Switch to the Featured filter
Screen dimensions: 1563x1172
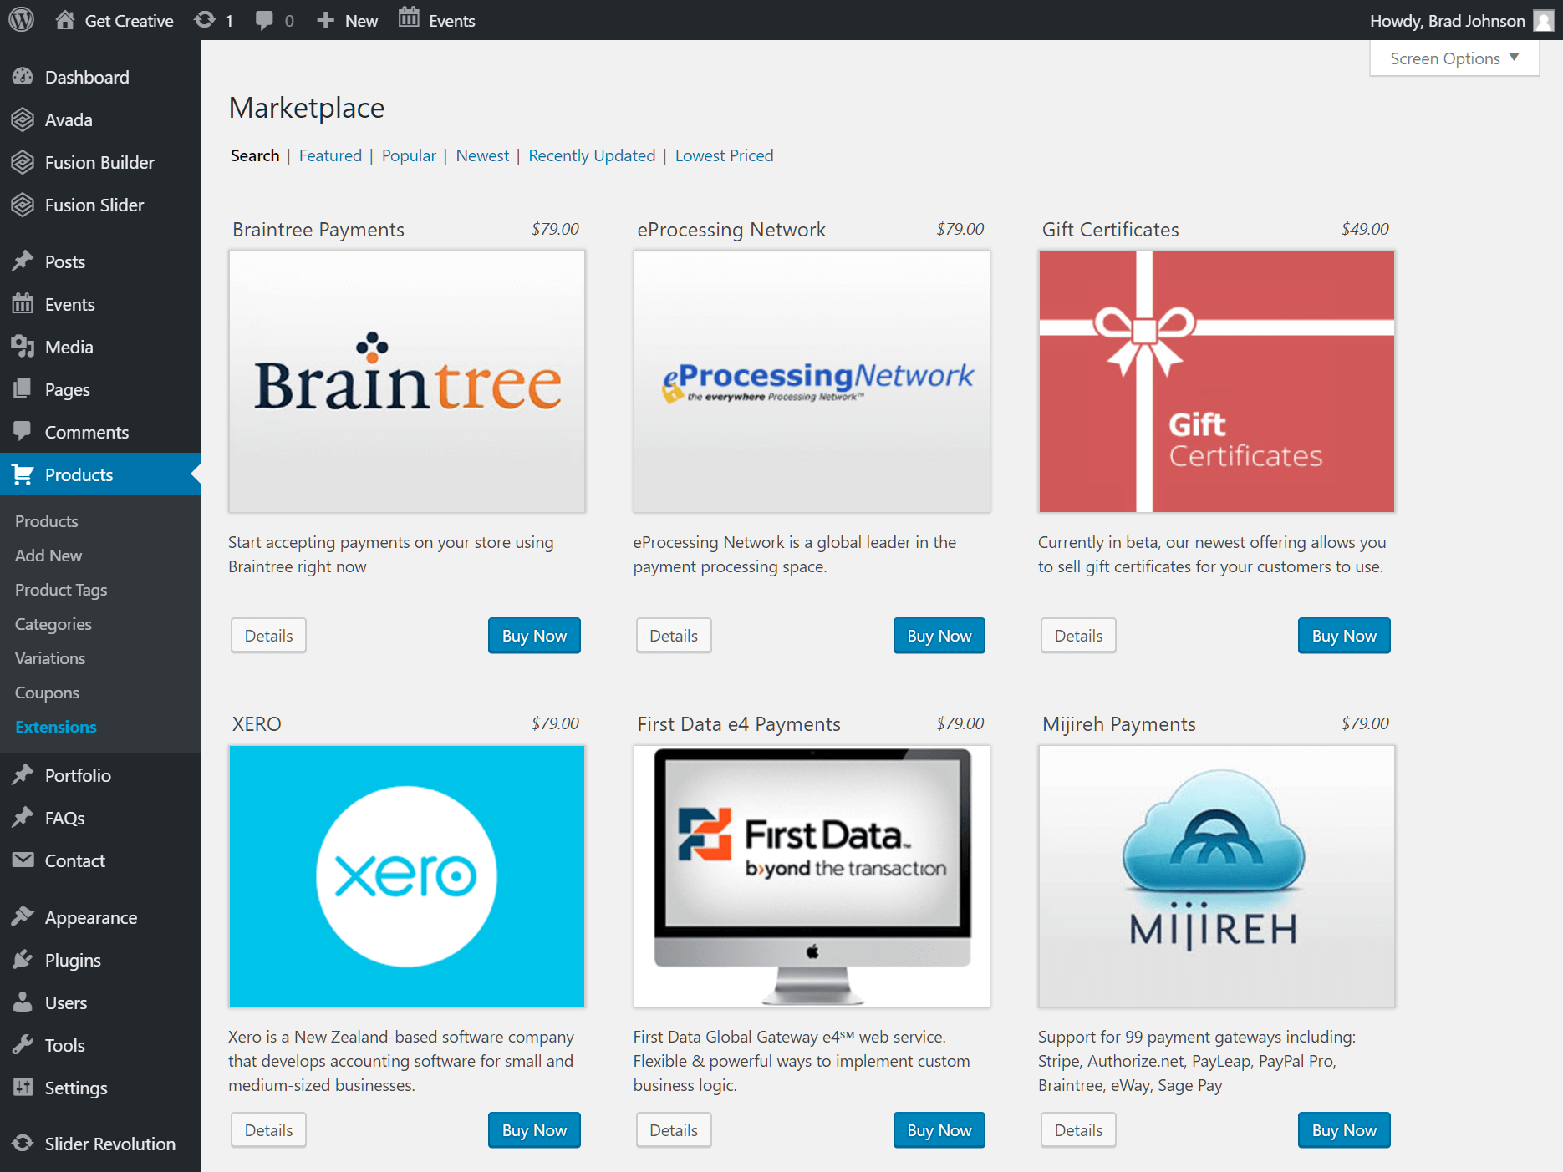coord(330,155)
